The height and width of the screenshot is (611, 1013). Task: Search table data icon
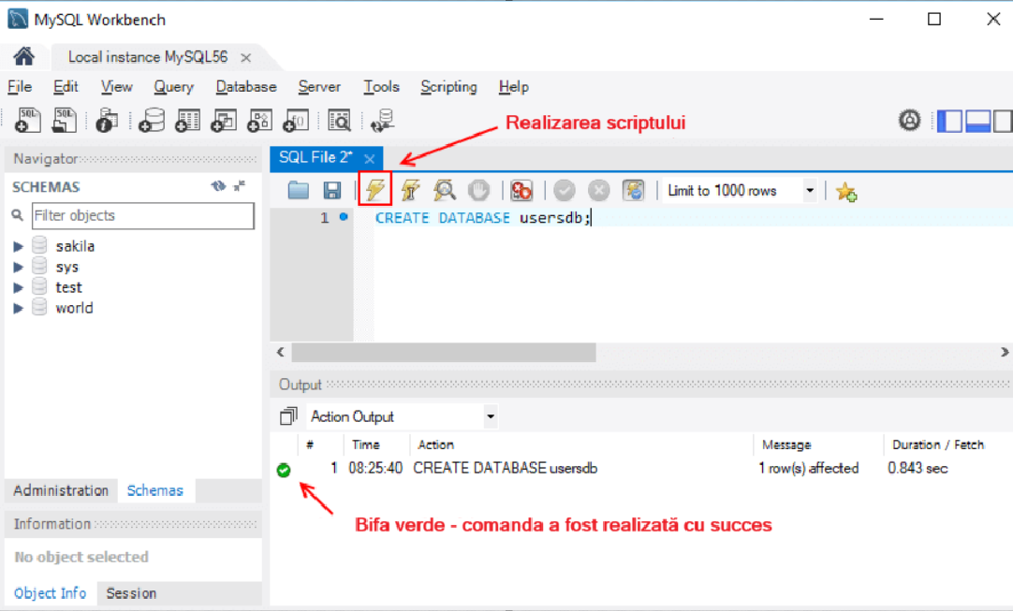[x=339, y=120]
